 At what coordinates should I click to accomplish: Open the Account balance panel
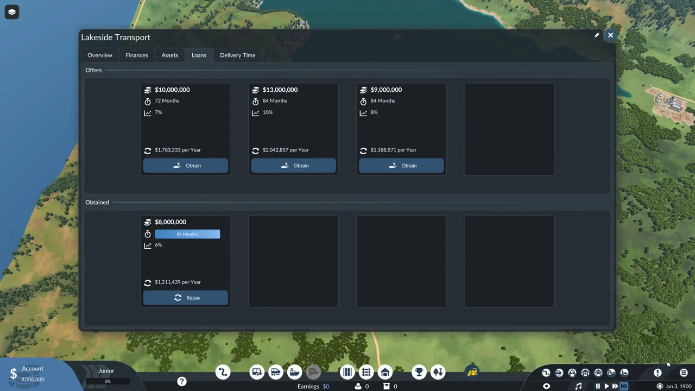(33, 374)
